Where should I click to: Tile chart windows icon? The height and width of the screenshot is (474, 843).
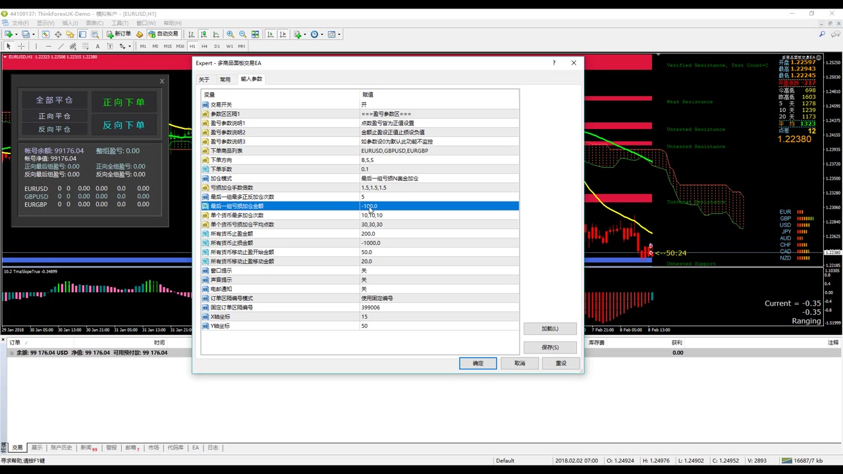[256, 34]
